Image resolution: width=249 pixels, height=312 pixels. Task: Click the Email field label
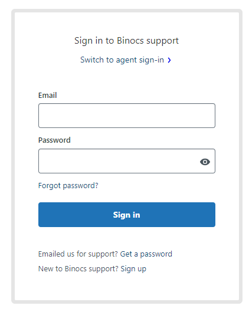click(48, 96)
